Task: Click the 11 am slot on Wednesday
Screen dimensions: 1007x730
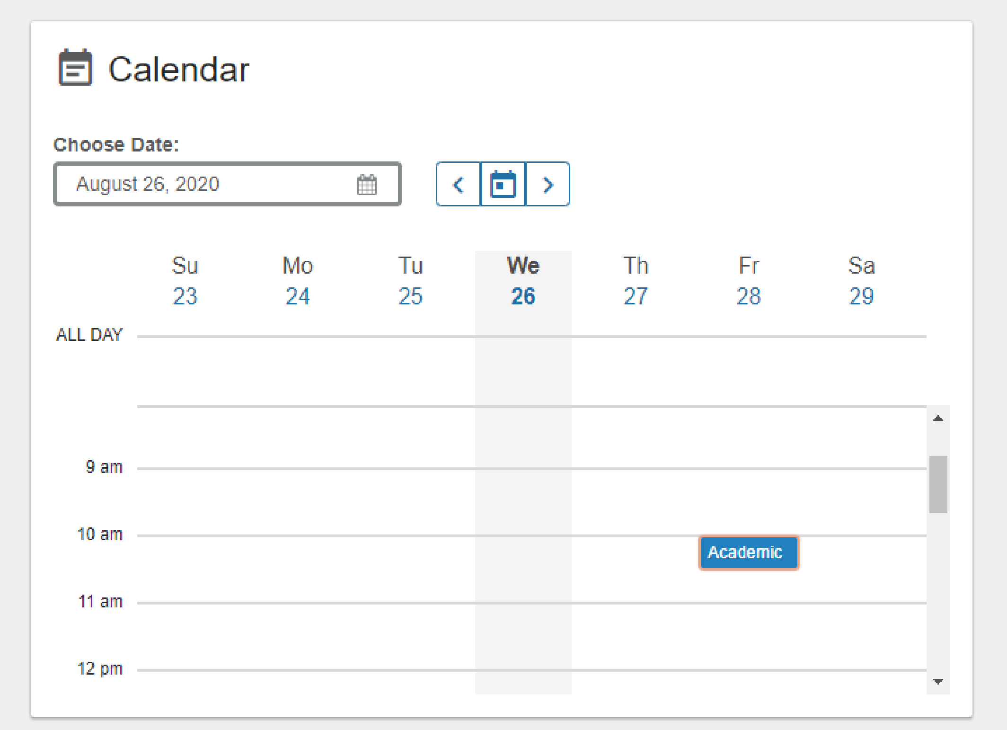Action: (523, 636)
